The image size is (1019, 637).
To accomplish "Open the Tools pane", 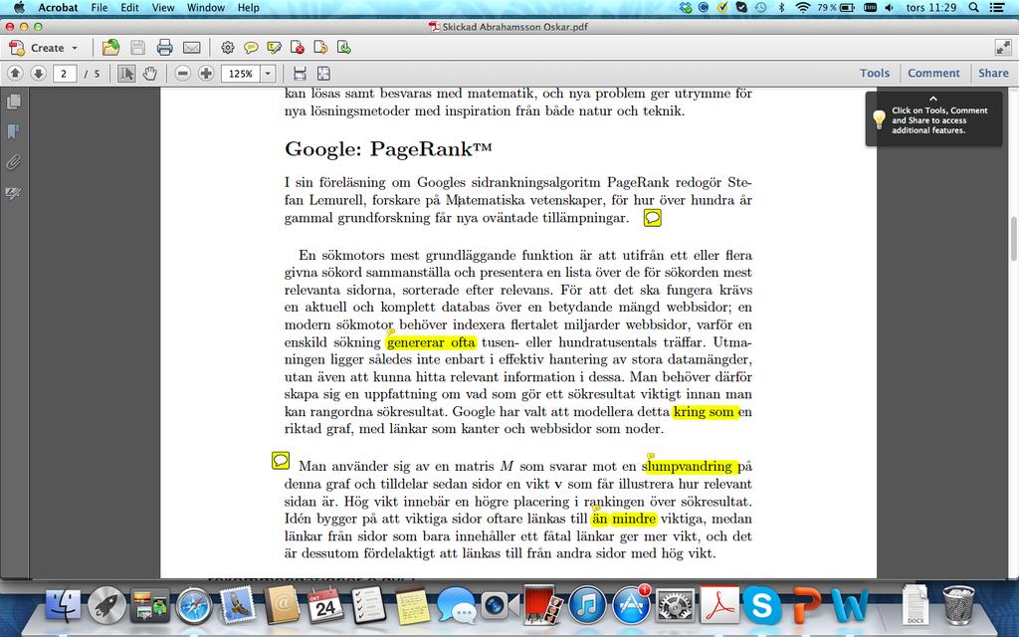I will 874,74.
